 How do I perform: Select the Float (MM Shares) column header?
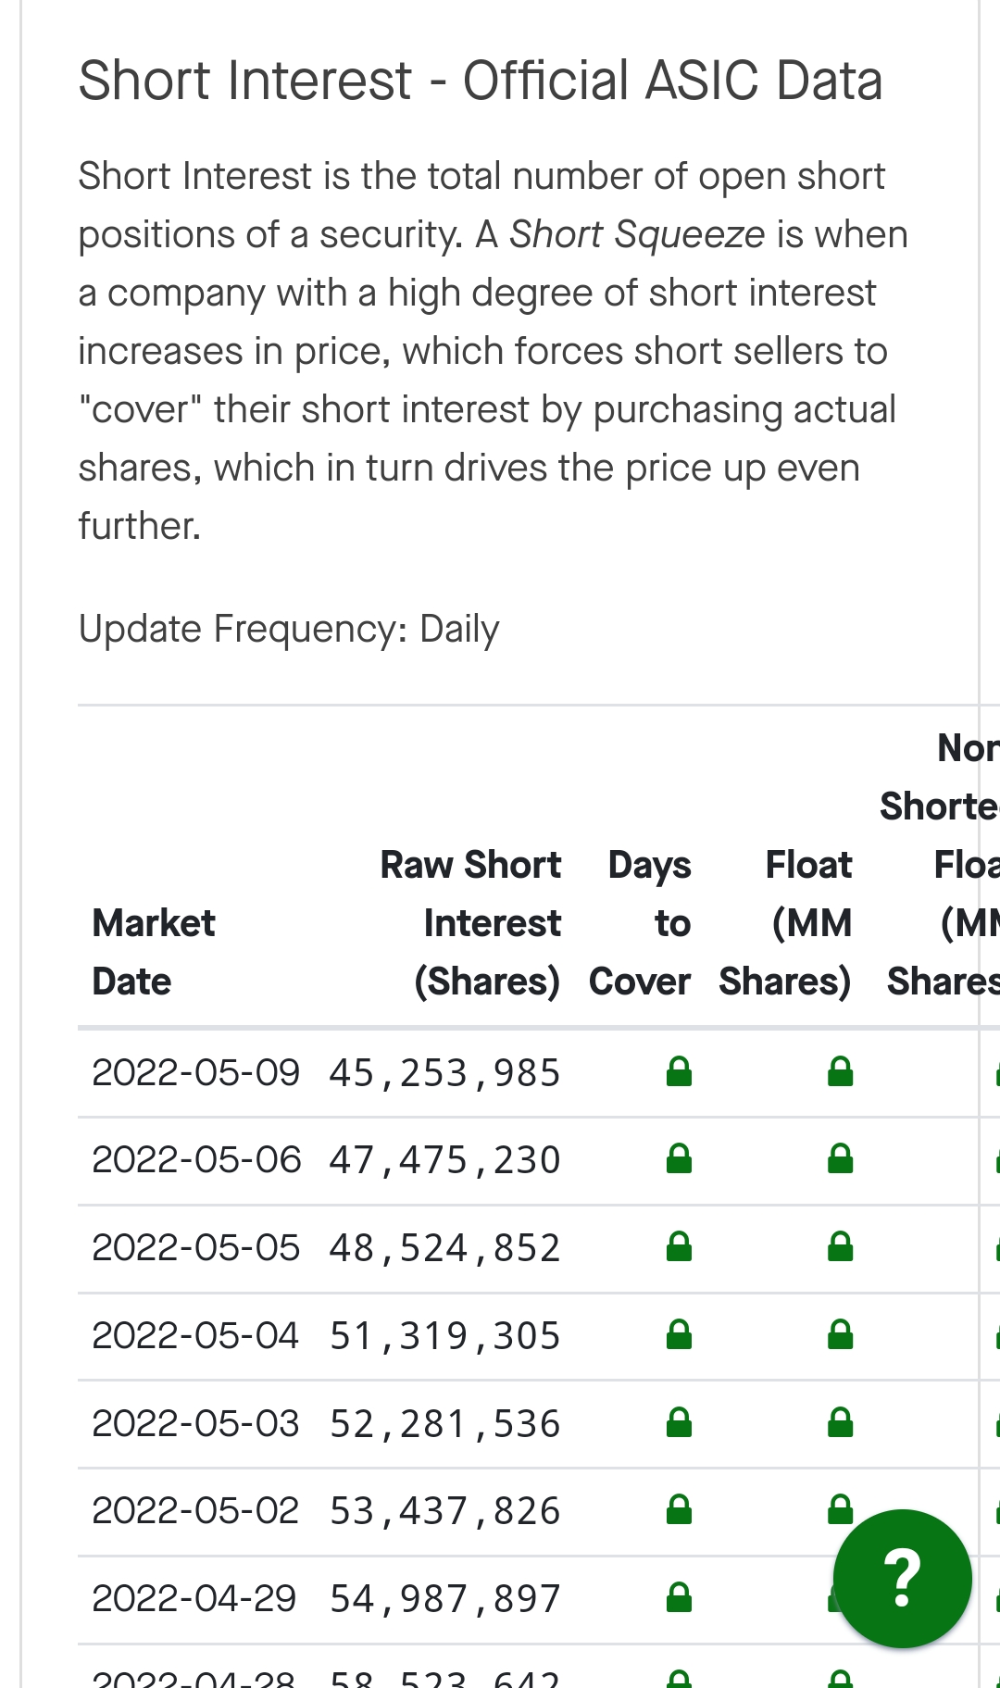point(785,923)
